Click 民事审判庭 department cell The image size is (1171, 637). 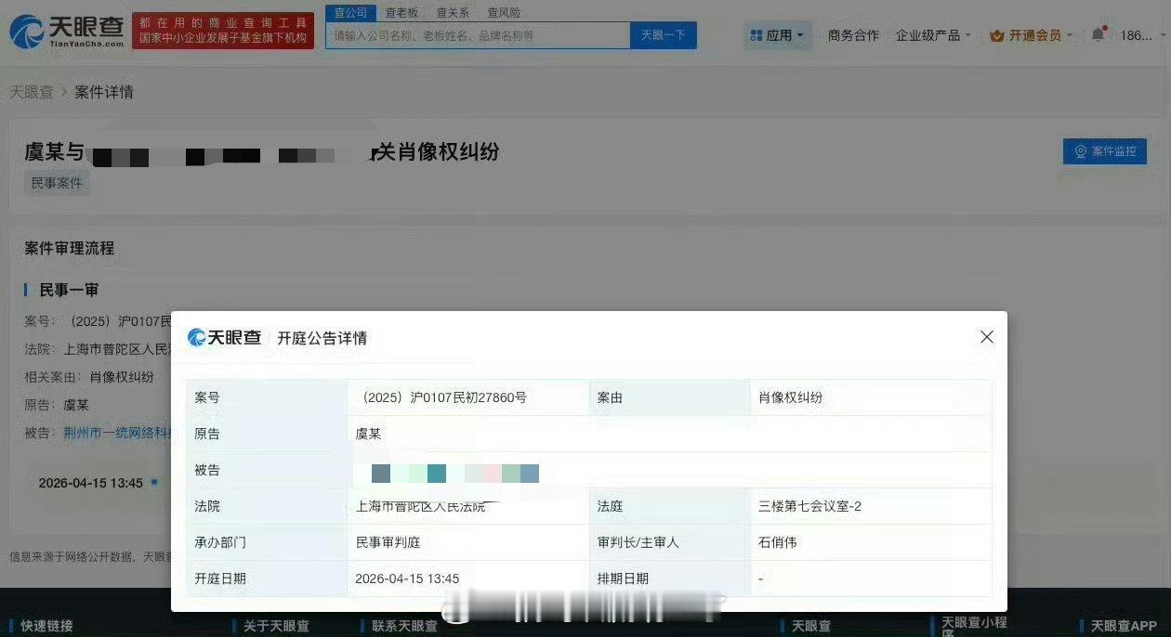tap(388, 542)
